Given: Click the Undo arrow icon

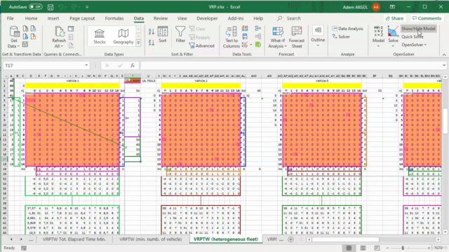Looking at the screenshot, I should click(61, 7).
